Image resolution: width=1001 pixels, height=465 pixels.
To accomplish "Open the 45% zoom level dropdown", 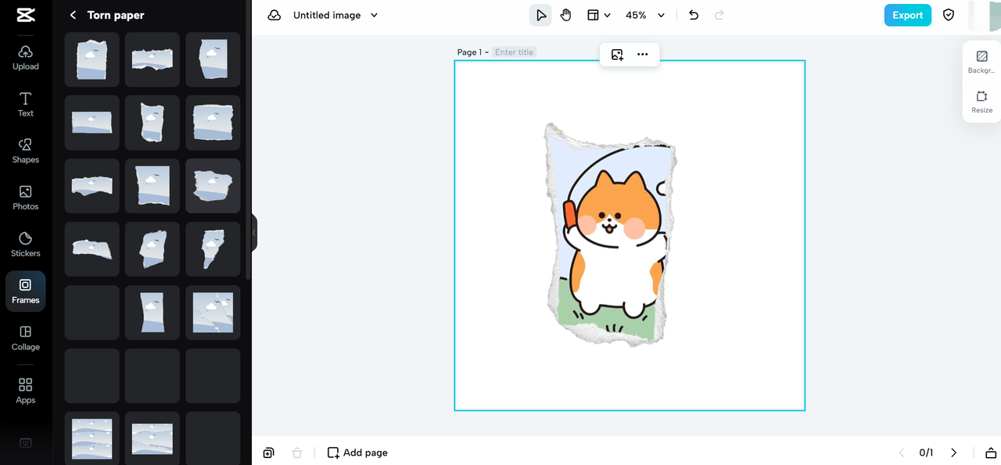I will pyautogui.click(x=645, y=15).
